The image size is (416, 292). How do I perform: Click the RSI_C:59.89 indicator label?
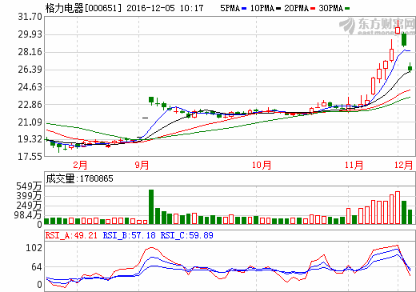click(x=186, y=235)
